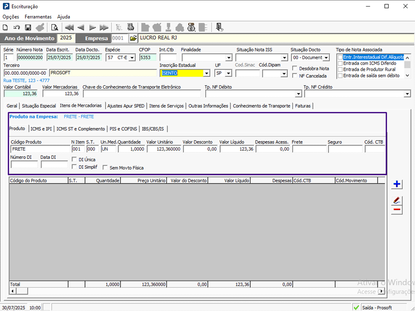The height and width of the screenshot is (311, 415).
Task: Open print preview magnifier icon
Action: [x=54, y=27]
